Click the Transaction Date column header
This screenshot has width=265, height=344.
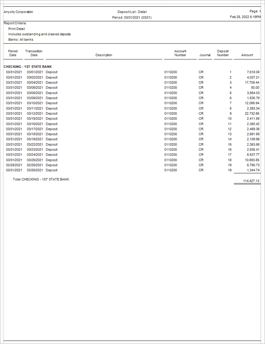click(34, 53)
